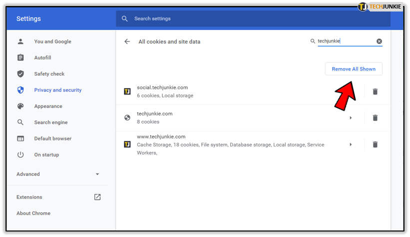Clear the techjunkie cookie search text
Image resolution: width=410 pixels, height=237 pixels.
[x=379, y=41]
